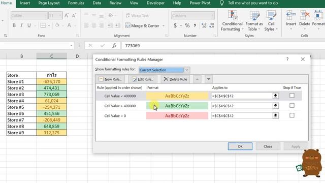Switch to the Data ribbon tab
325x183 pixels.
pyautogui.click(x=97, y=3)
